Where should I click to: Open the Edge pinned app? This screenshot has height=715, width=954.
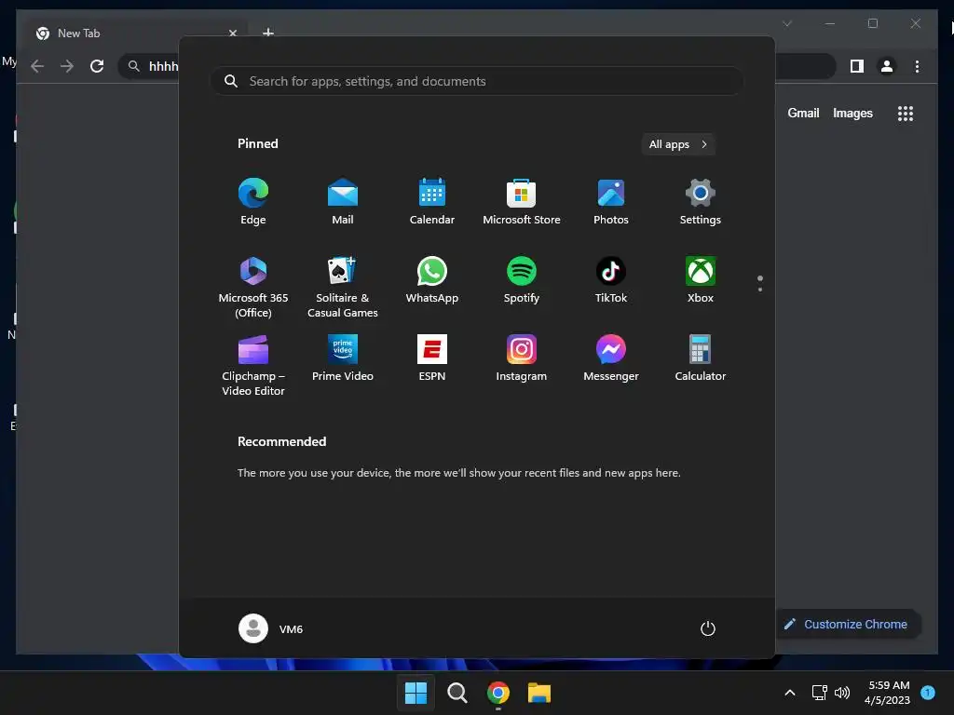click(x=253, y=202)
